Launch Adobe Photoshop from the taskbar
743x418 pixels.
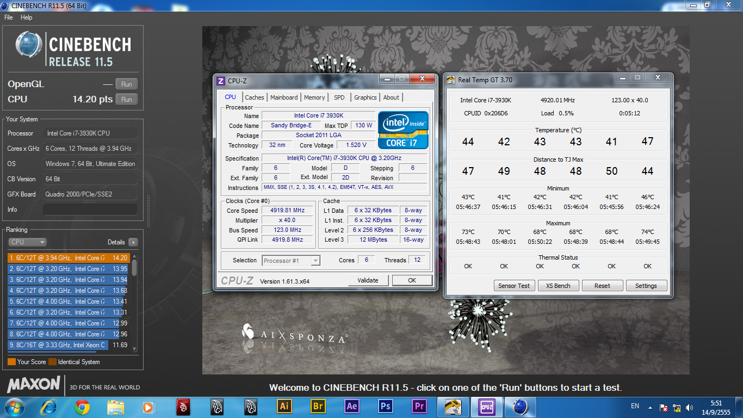386,406
